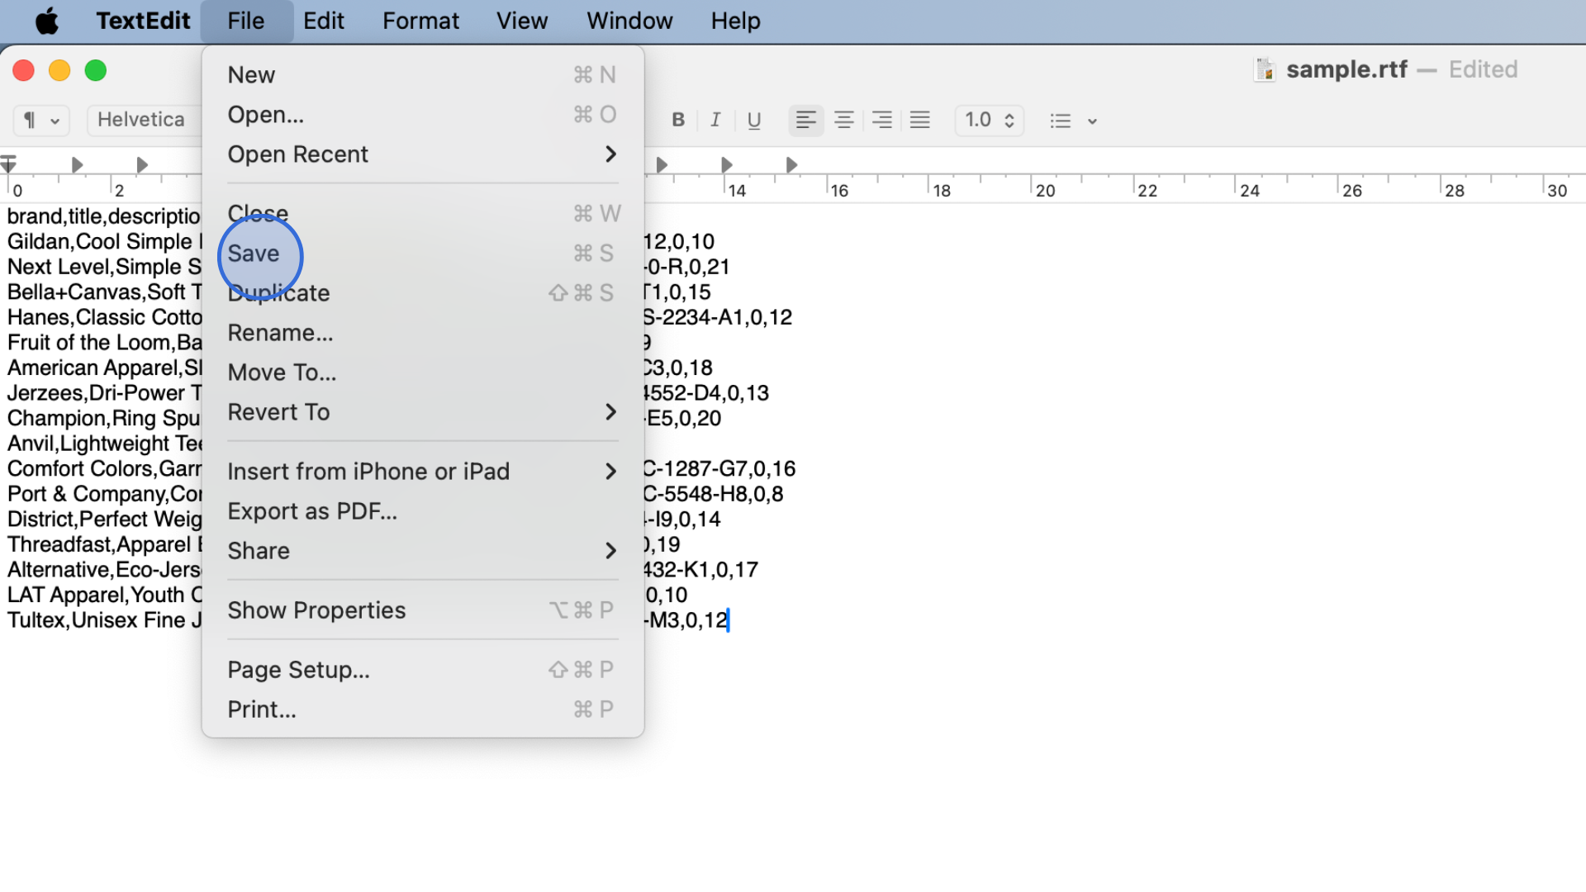Open the View menu
The image size is (1586, 892).
522,21
